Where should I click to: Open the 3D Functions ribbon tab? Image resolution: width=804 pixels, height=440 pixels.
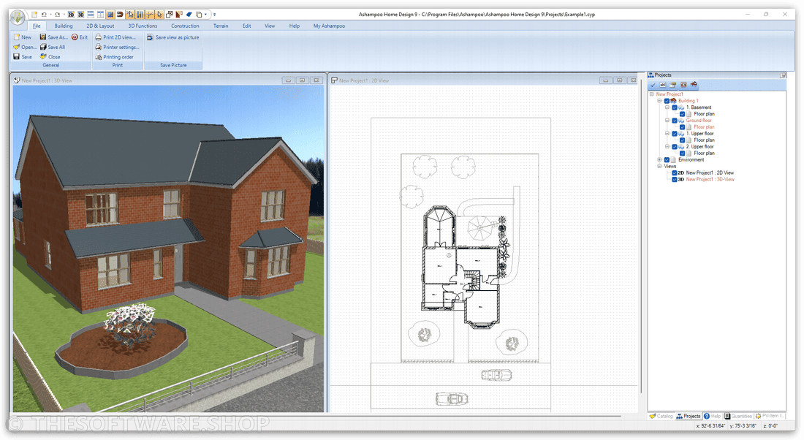143,26
